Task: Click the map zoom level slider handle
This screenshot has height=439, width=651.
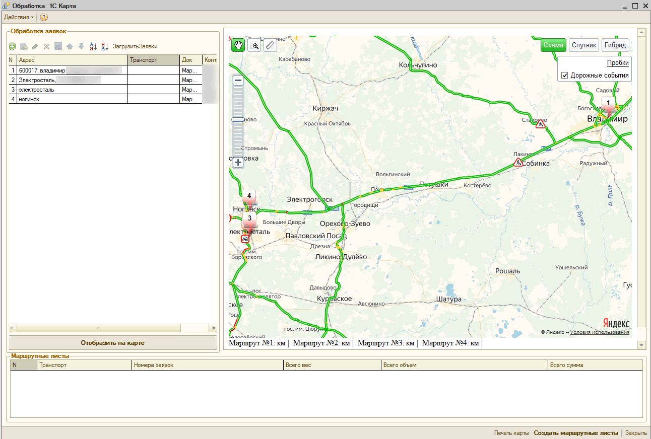Action: [x=238, y=120]
